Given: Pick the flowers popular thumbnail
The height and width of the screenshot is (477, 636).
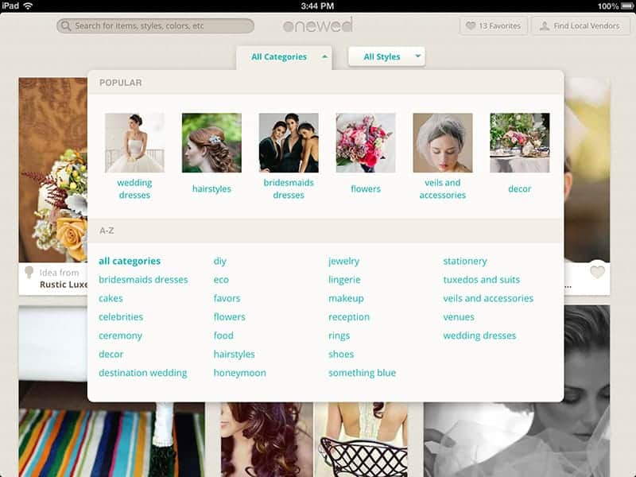Looking at the screenshot, I should [x=366, y=143].
